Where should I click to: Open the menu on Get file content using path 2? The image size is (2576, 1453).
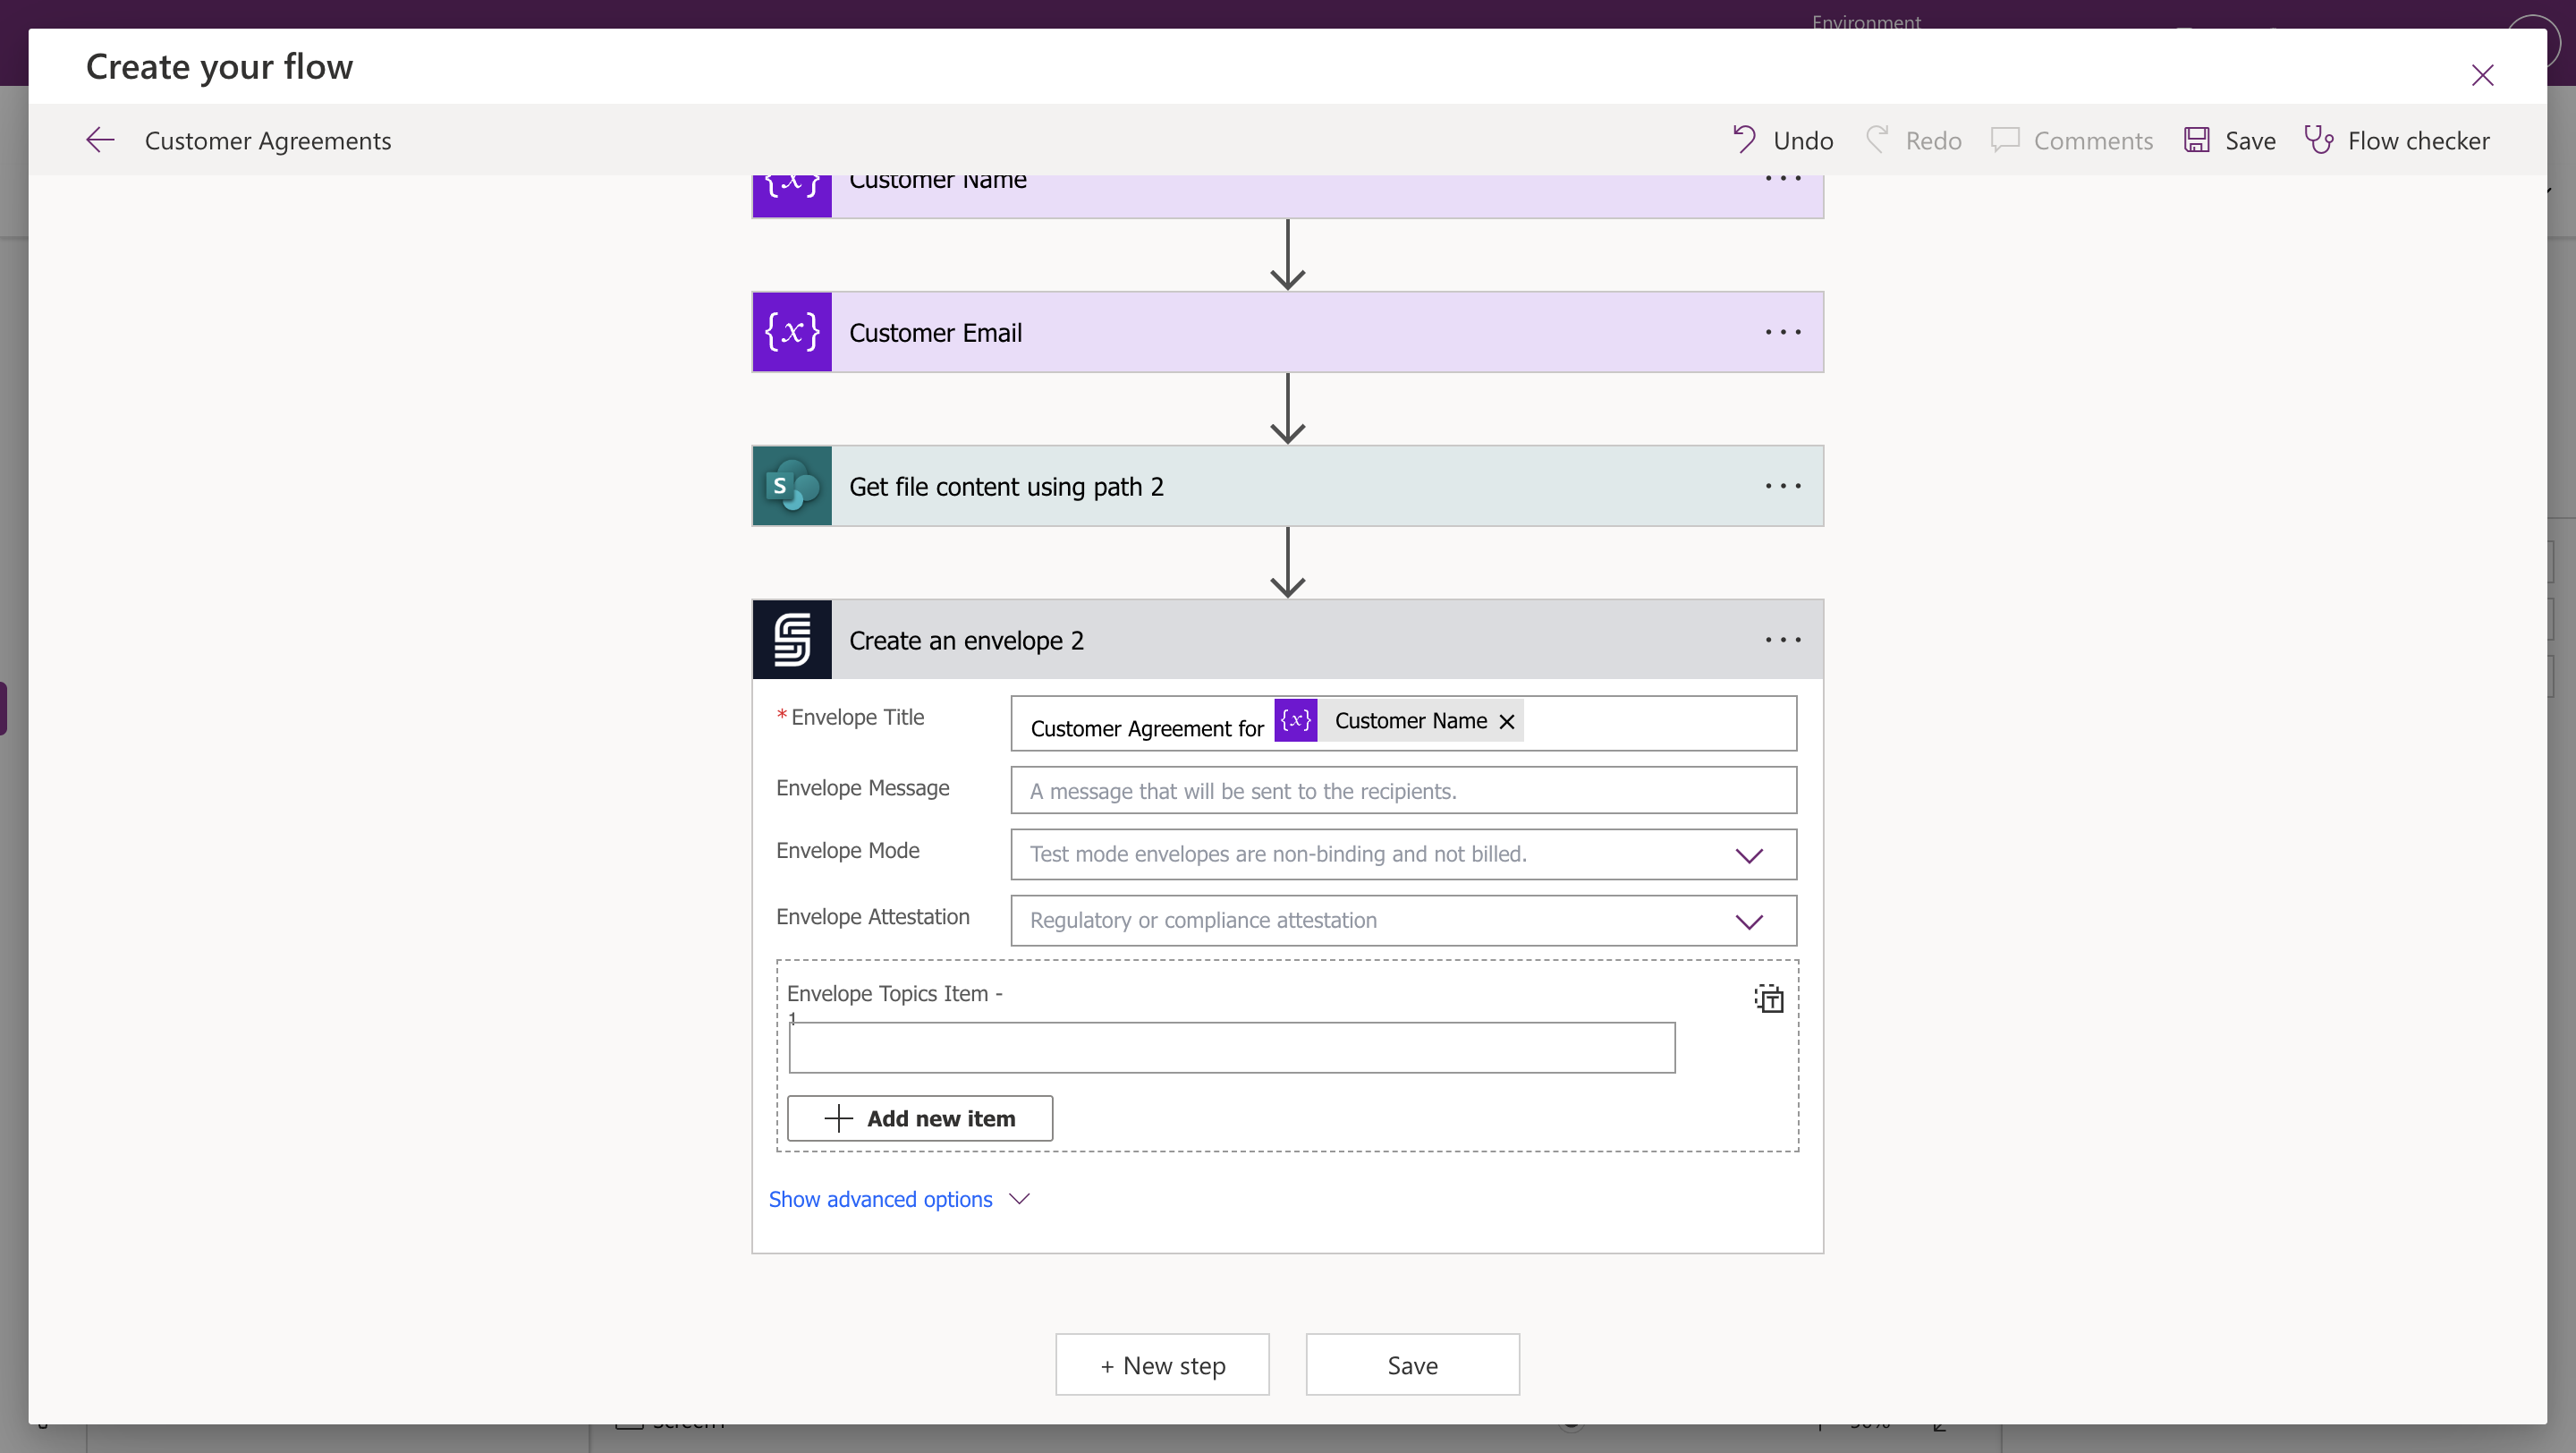[x=1783, y=486]
